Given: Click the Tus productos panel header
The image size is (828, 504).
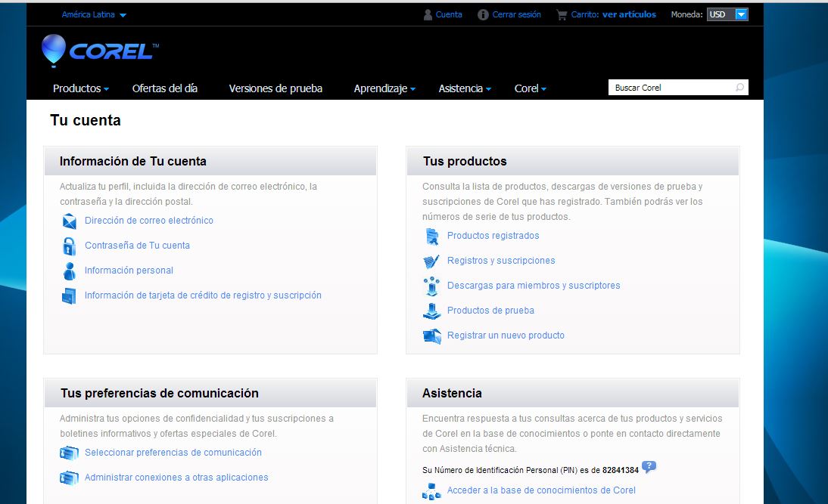Looking at the screenshot, I should (x=573, y=161).
